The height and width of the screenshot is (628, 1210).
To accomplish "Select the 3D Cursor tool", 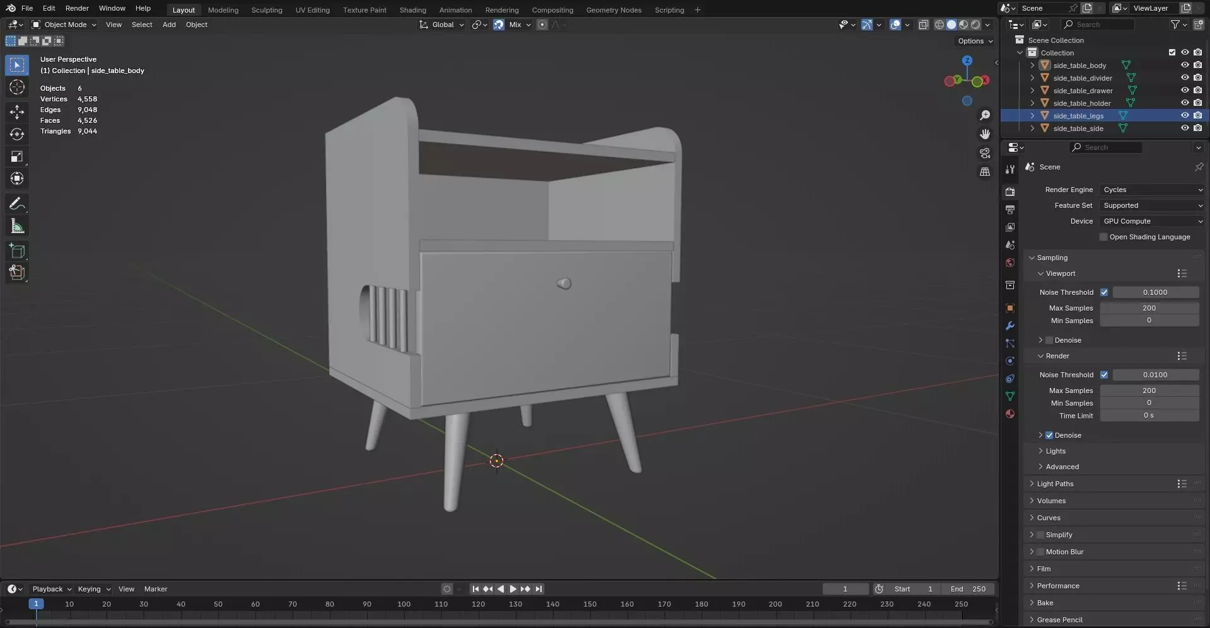I will coord(17,87).
